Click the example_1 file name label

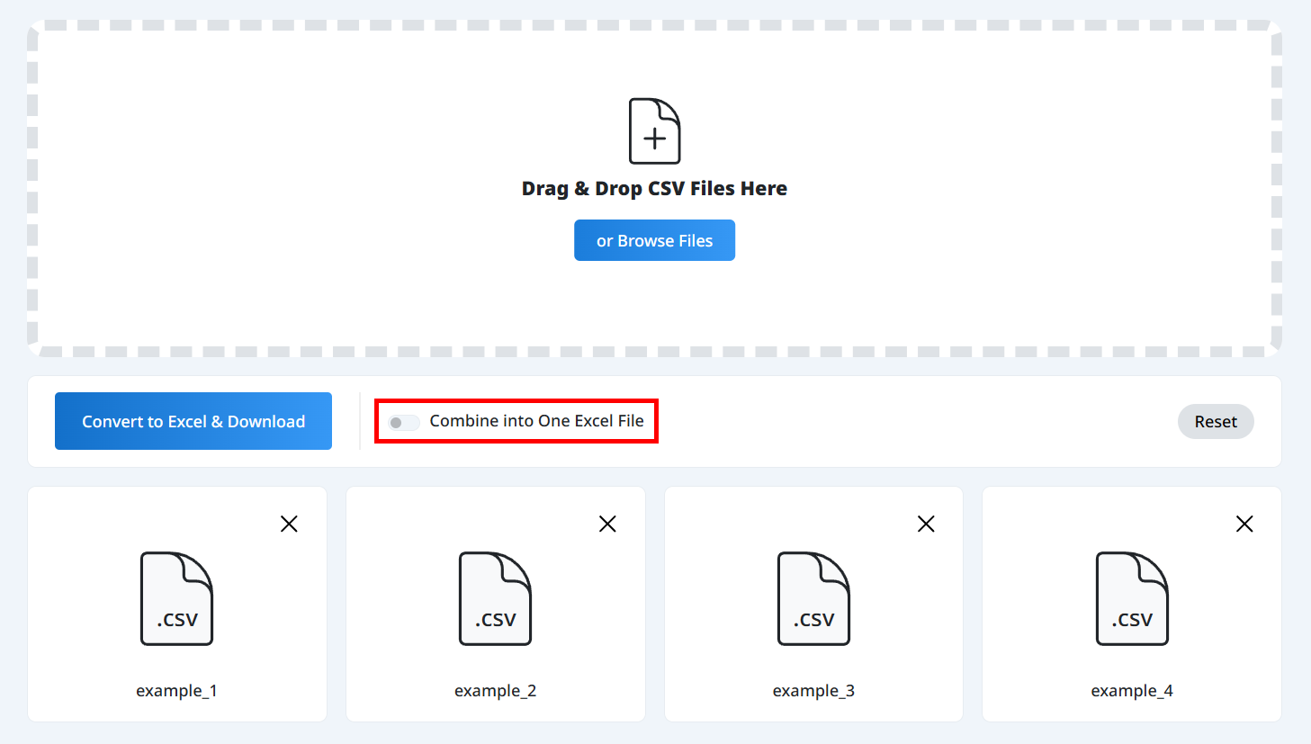(x=176, y=691)
